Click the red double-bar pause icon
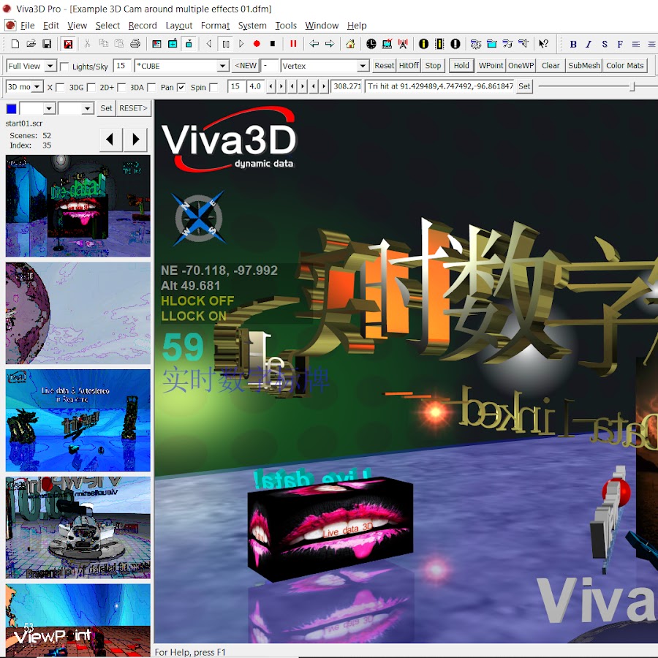658x658 pixels. [x=293, y=44]
